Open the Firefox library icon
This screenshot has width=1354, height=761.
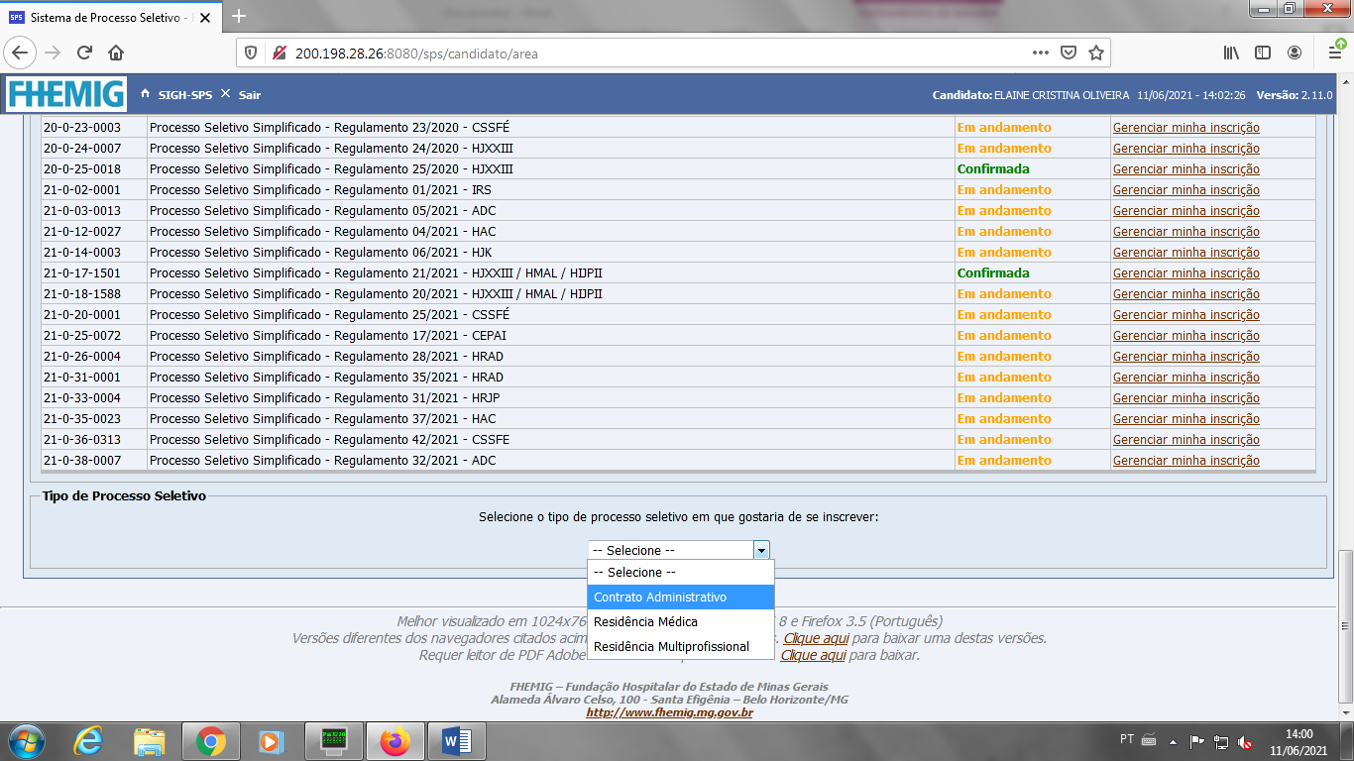tap(1230, 53)
